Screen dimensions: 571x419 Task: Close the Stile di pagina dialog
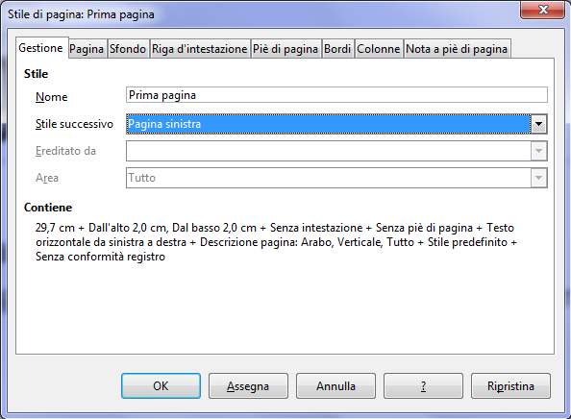pos(542,10)
